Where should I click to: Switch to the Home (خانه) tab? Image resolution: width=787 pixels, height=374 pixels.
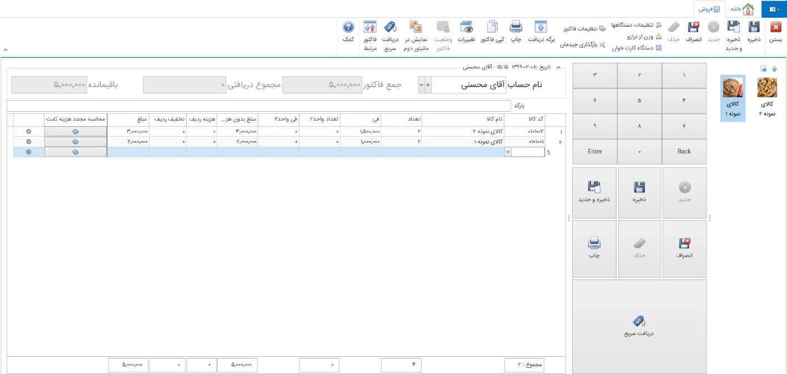click(x=741, y=9)
